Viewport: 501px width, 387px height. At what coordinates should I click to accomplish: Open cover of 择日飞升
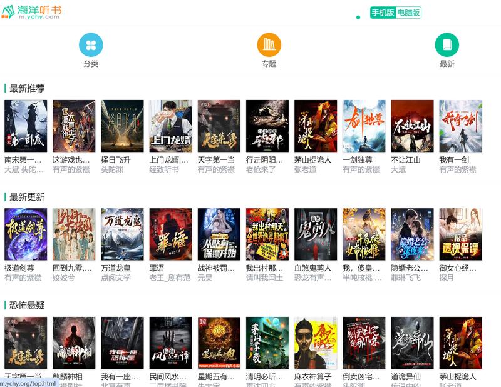click(x=122, y=126)
